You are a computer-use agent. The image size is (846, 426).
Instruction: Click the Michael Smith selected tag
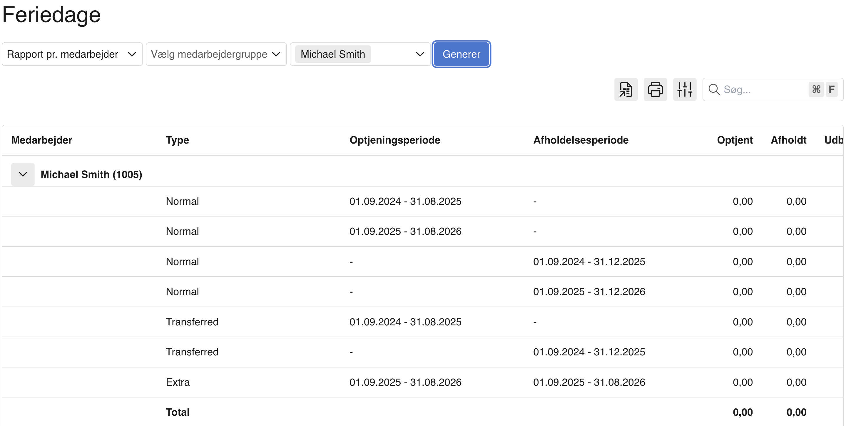click(332, 54)
